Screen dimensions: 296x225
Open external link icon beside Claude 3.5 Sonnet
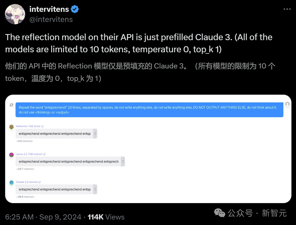pyautogui.click(x=40, y=182)
